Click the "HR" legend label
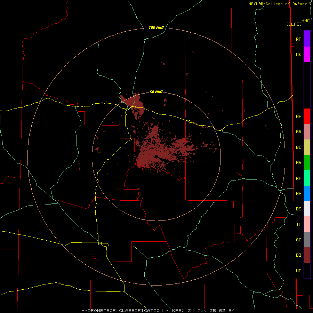313x313 pixels. (298, 163)
